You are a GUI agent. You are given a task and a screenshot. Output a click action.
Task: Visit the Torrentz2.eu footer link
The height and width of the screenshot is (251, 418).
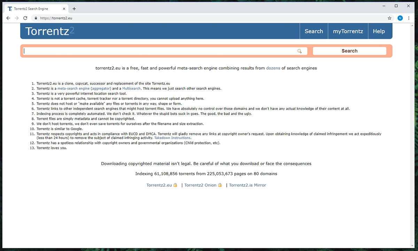click(159, 185)
